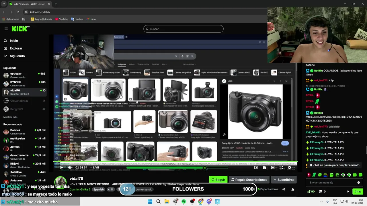Open recommended channel Jefrain
Image resolution: width=367 pixels, height=206 pixels.
coord(24,148)
